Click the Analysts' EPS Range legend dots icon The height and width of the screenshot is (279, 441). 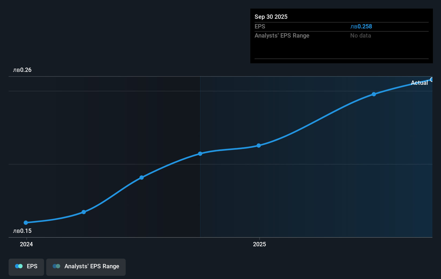(x=56, y=266)
